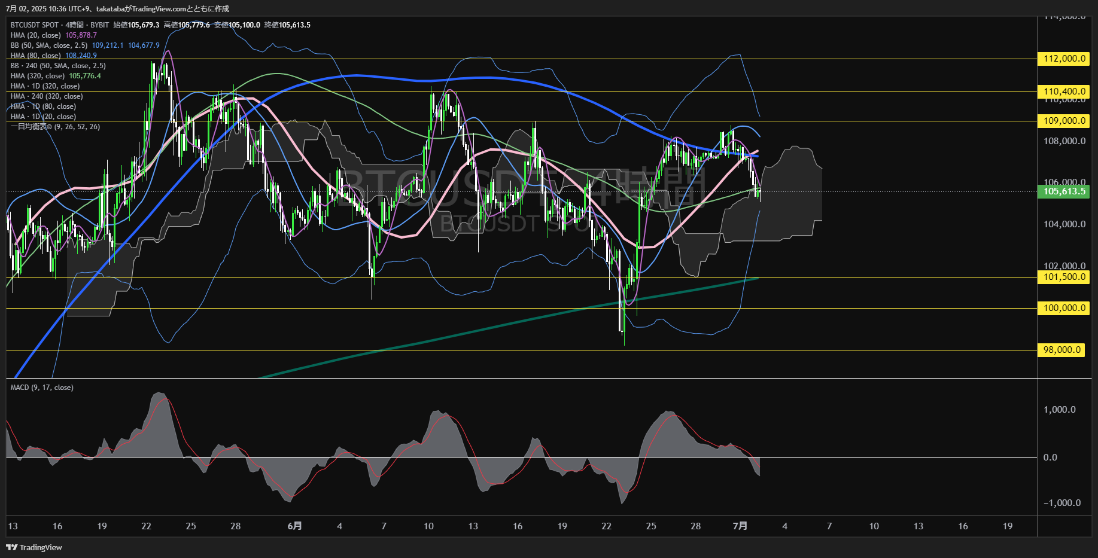The width and height of the screenshot is (1098, 558).
Task: Click the 始値 105,679.3 open value
Action: click(x=136, y=25)
